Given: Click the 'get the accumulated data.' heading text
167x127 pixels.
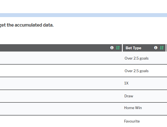Looking at the screenshot, I should [x=27, y=25].
